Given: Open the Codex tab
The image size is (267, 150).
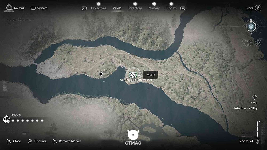Looking at the screenshot, I should click(x=171, y=8).
